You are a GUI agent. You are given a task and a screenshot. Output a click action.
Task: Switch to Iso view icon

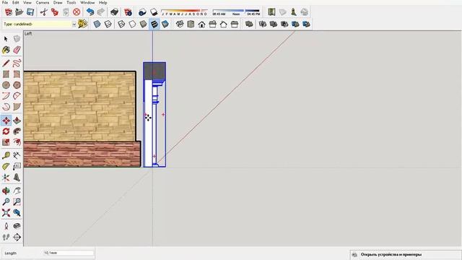180,24
